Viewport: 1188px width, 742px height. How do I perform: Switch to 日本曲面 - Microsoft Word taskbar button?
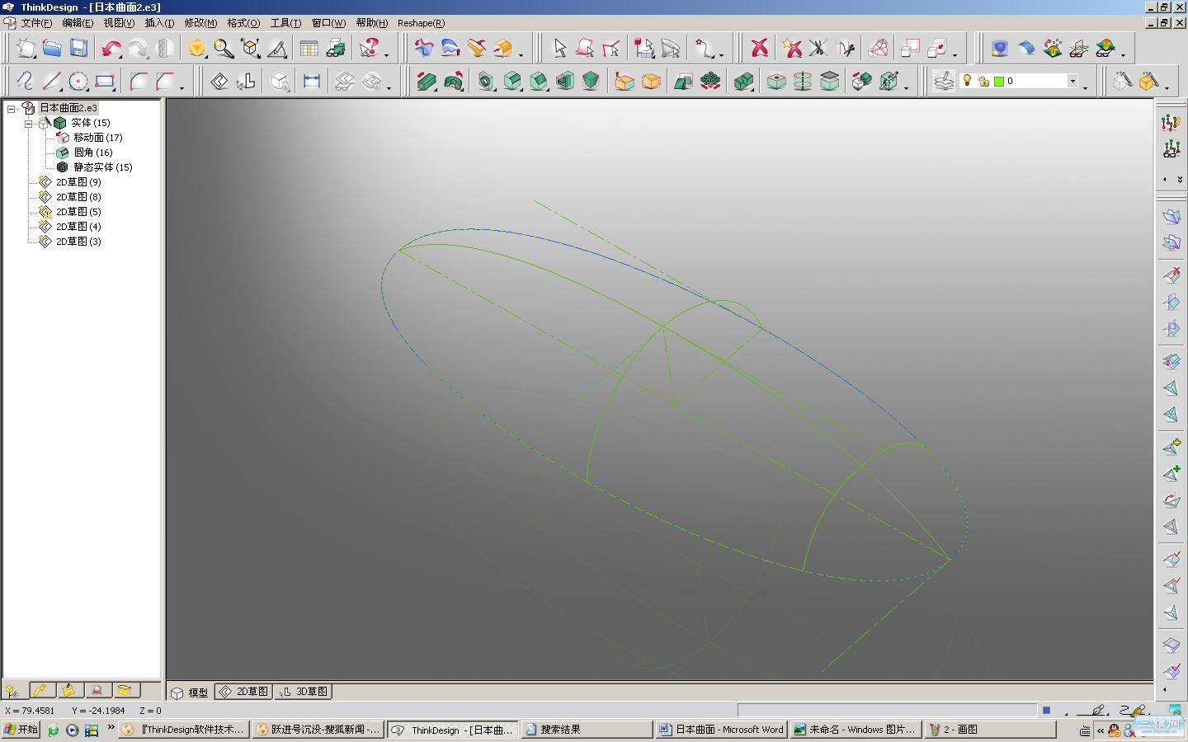click(x=721, y=730)
